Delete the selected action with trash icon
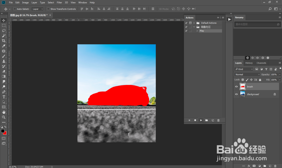Viewport: 282px width, 168px height. 218,120
